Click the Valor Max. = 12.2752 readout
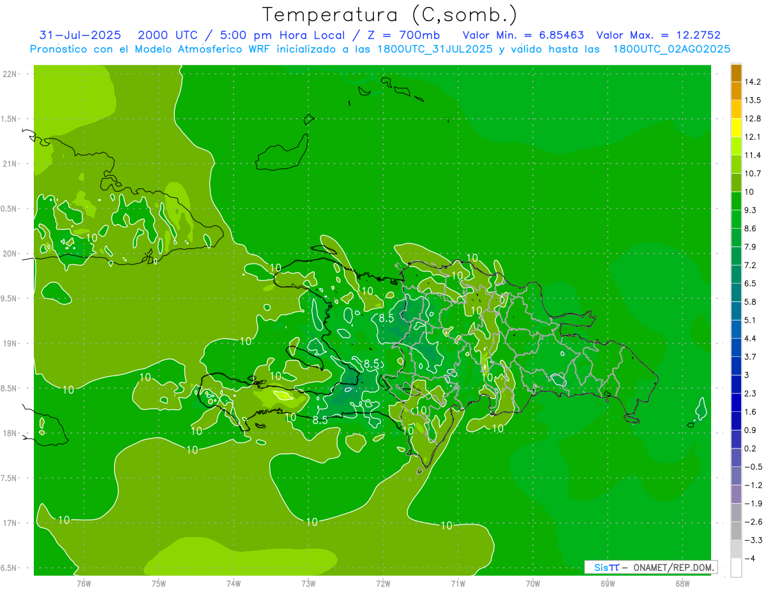 click(657, 35)
